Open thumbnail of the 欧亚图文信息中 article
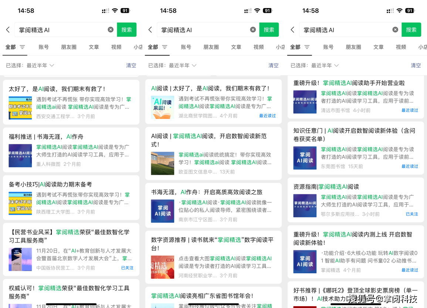Viewport: 427px width, 308px height. [x=163, y=163]
